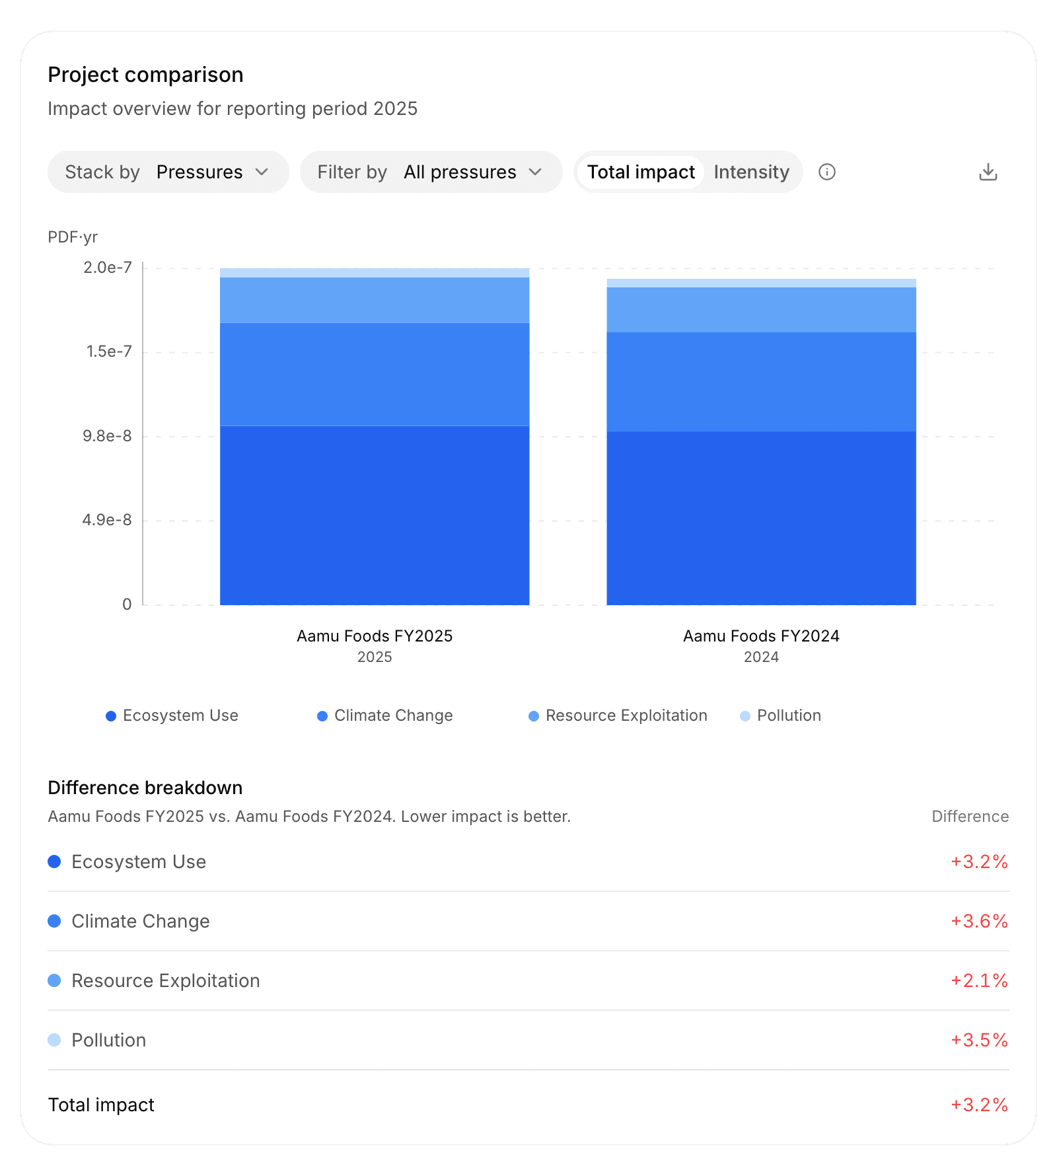Click the +3.6% Climate Change difference value
This screenshot has height=1176, width=1057.
[x=979, y=921]
